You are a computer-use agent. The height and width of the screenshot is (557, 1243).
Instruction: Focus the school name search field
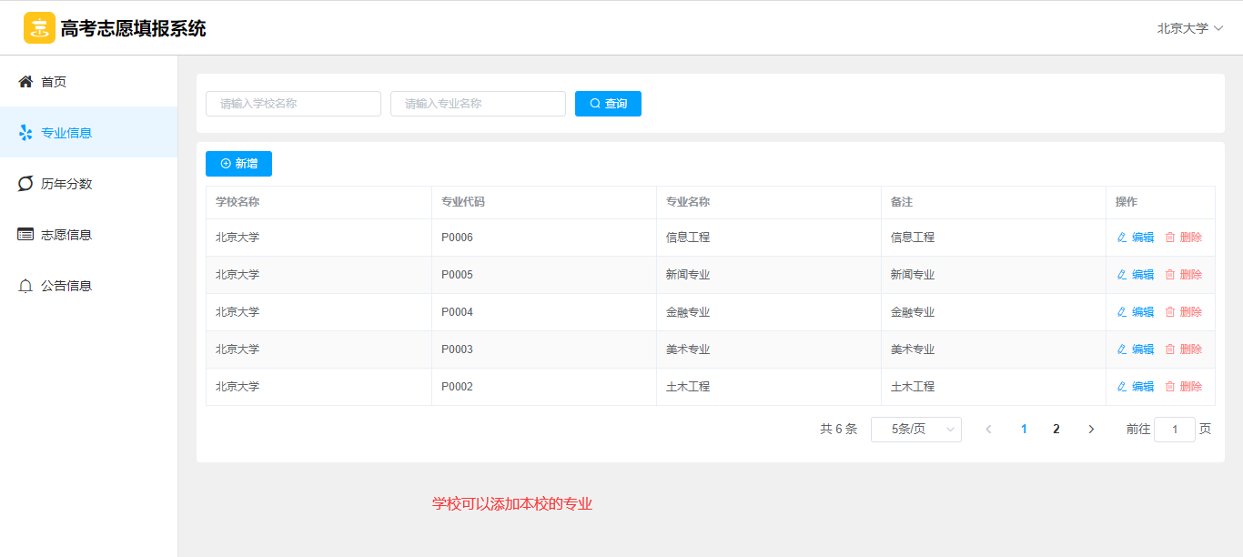293,104
